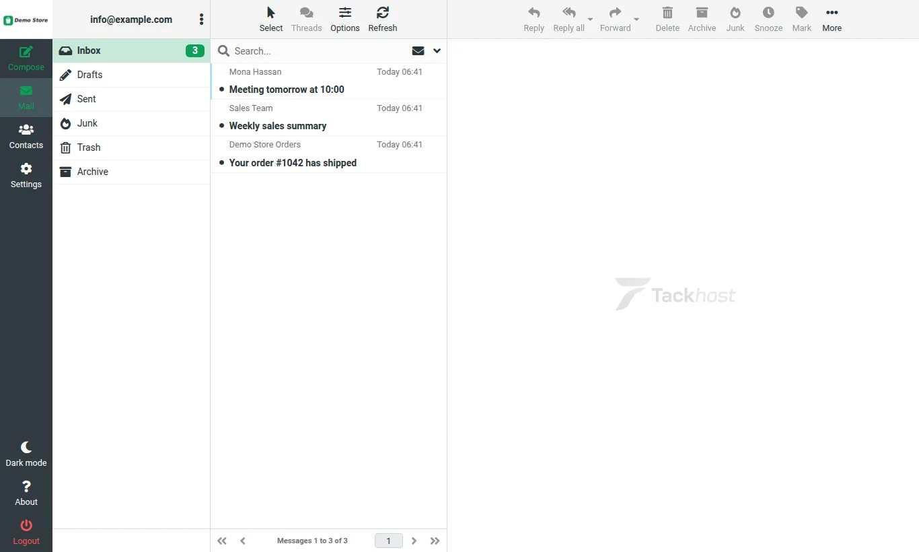Mark message as Junk via toolbar
919x552 pixels.
point(735,20)
